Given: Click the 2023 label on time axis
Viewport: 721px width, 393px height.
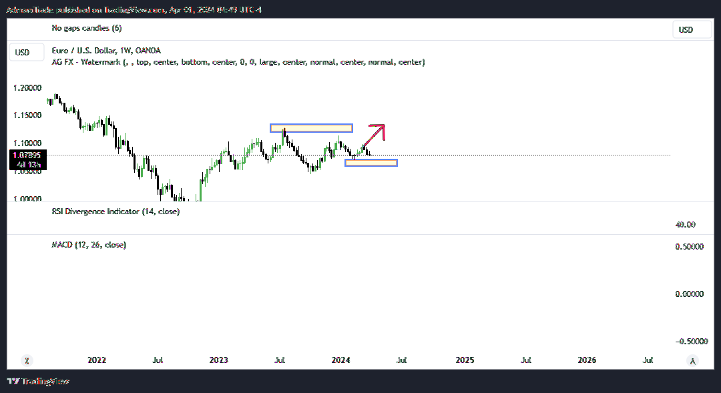Looking at the screenshot, I should coord(219,360).
